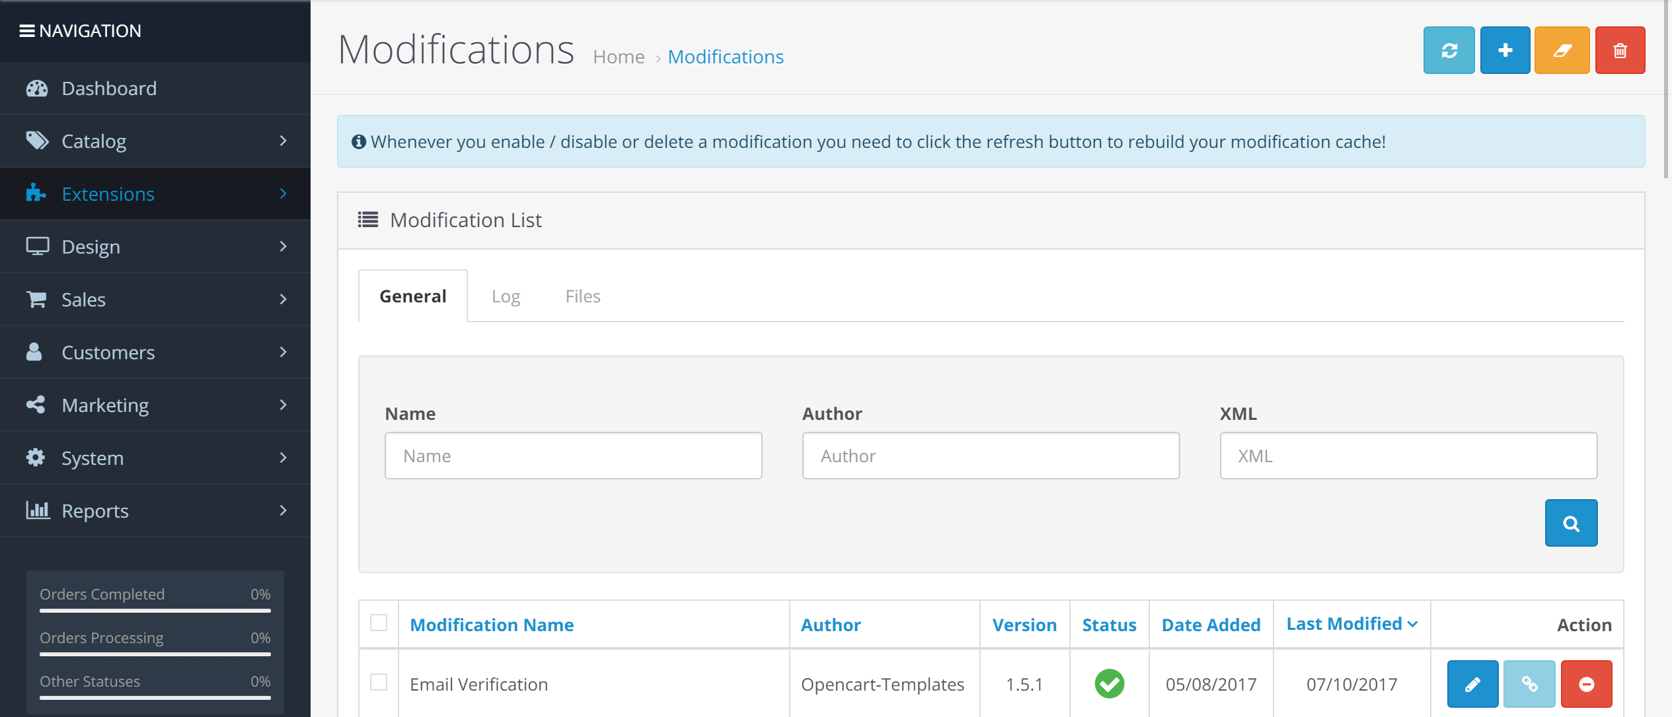Click the Reports bar chart icon
This screenshot has height=717, width=1672.
[38, 510]
